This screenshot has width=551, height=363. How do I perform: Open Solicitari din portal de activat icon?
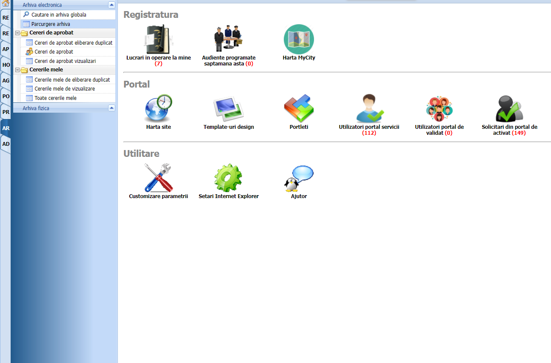coord(509,109)
